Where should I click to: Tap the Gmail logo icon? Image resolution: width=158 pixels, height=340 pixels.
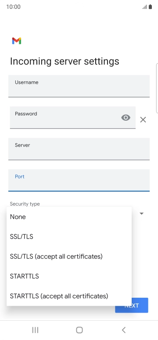click(x=17, y=41)
